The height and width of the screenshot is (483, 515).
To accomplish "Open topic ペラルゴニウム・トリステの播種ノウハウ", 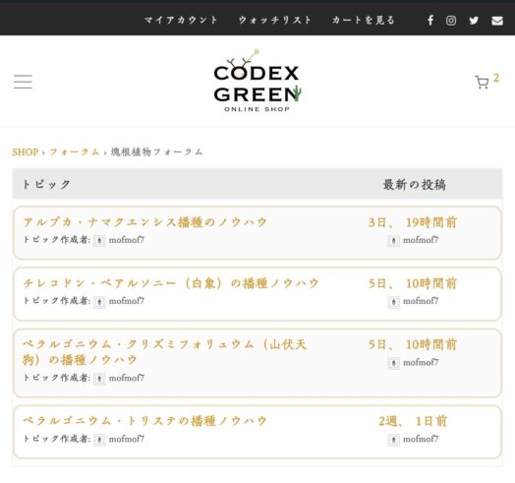I will [144, 421].
